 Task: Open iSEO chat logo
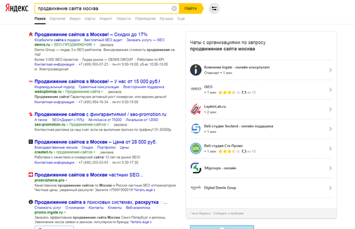tap(196, 89)
